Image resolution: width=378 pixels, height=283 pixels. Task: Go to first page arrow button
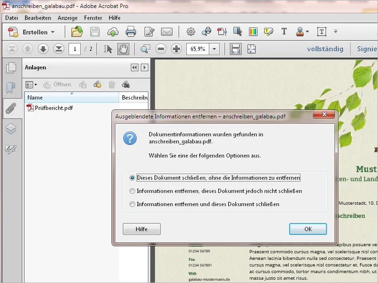click(x=12, y=49)
